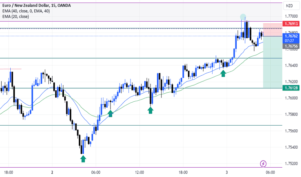Click the 1.75800 price axis label
This screenshot has width=301, height=177.
tap(291, 115)
